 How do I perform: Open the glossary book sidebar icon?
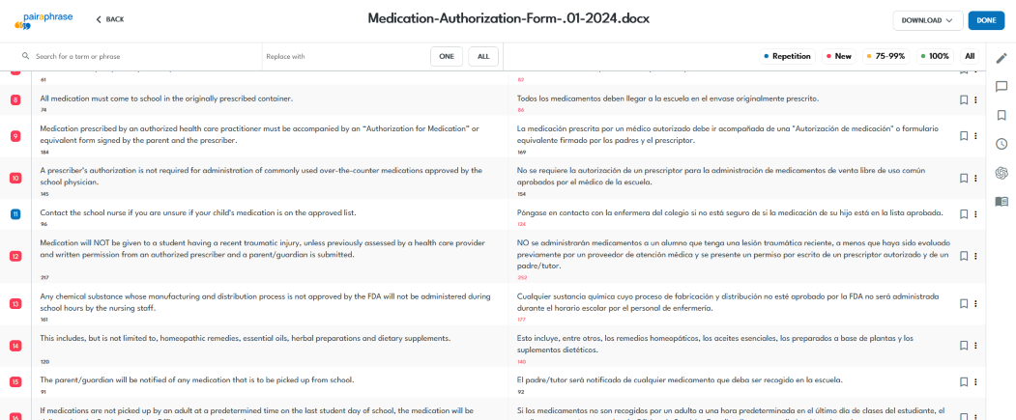pos(1001,201)
